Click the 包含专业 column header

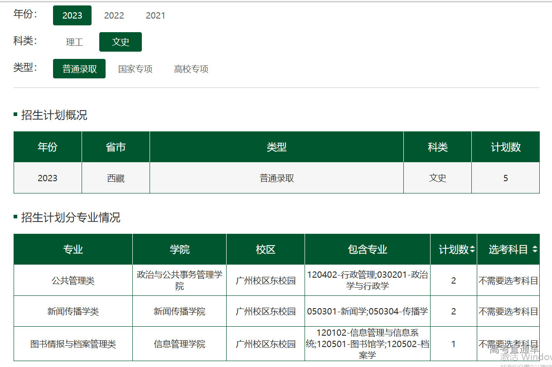click(368, 249)
